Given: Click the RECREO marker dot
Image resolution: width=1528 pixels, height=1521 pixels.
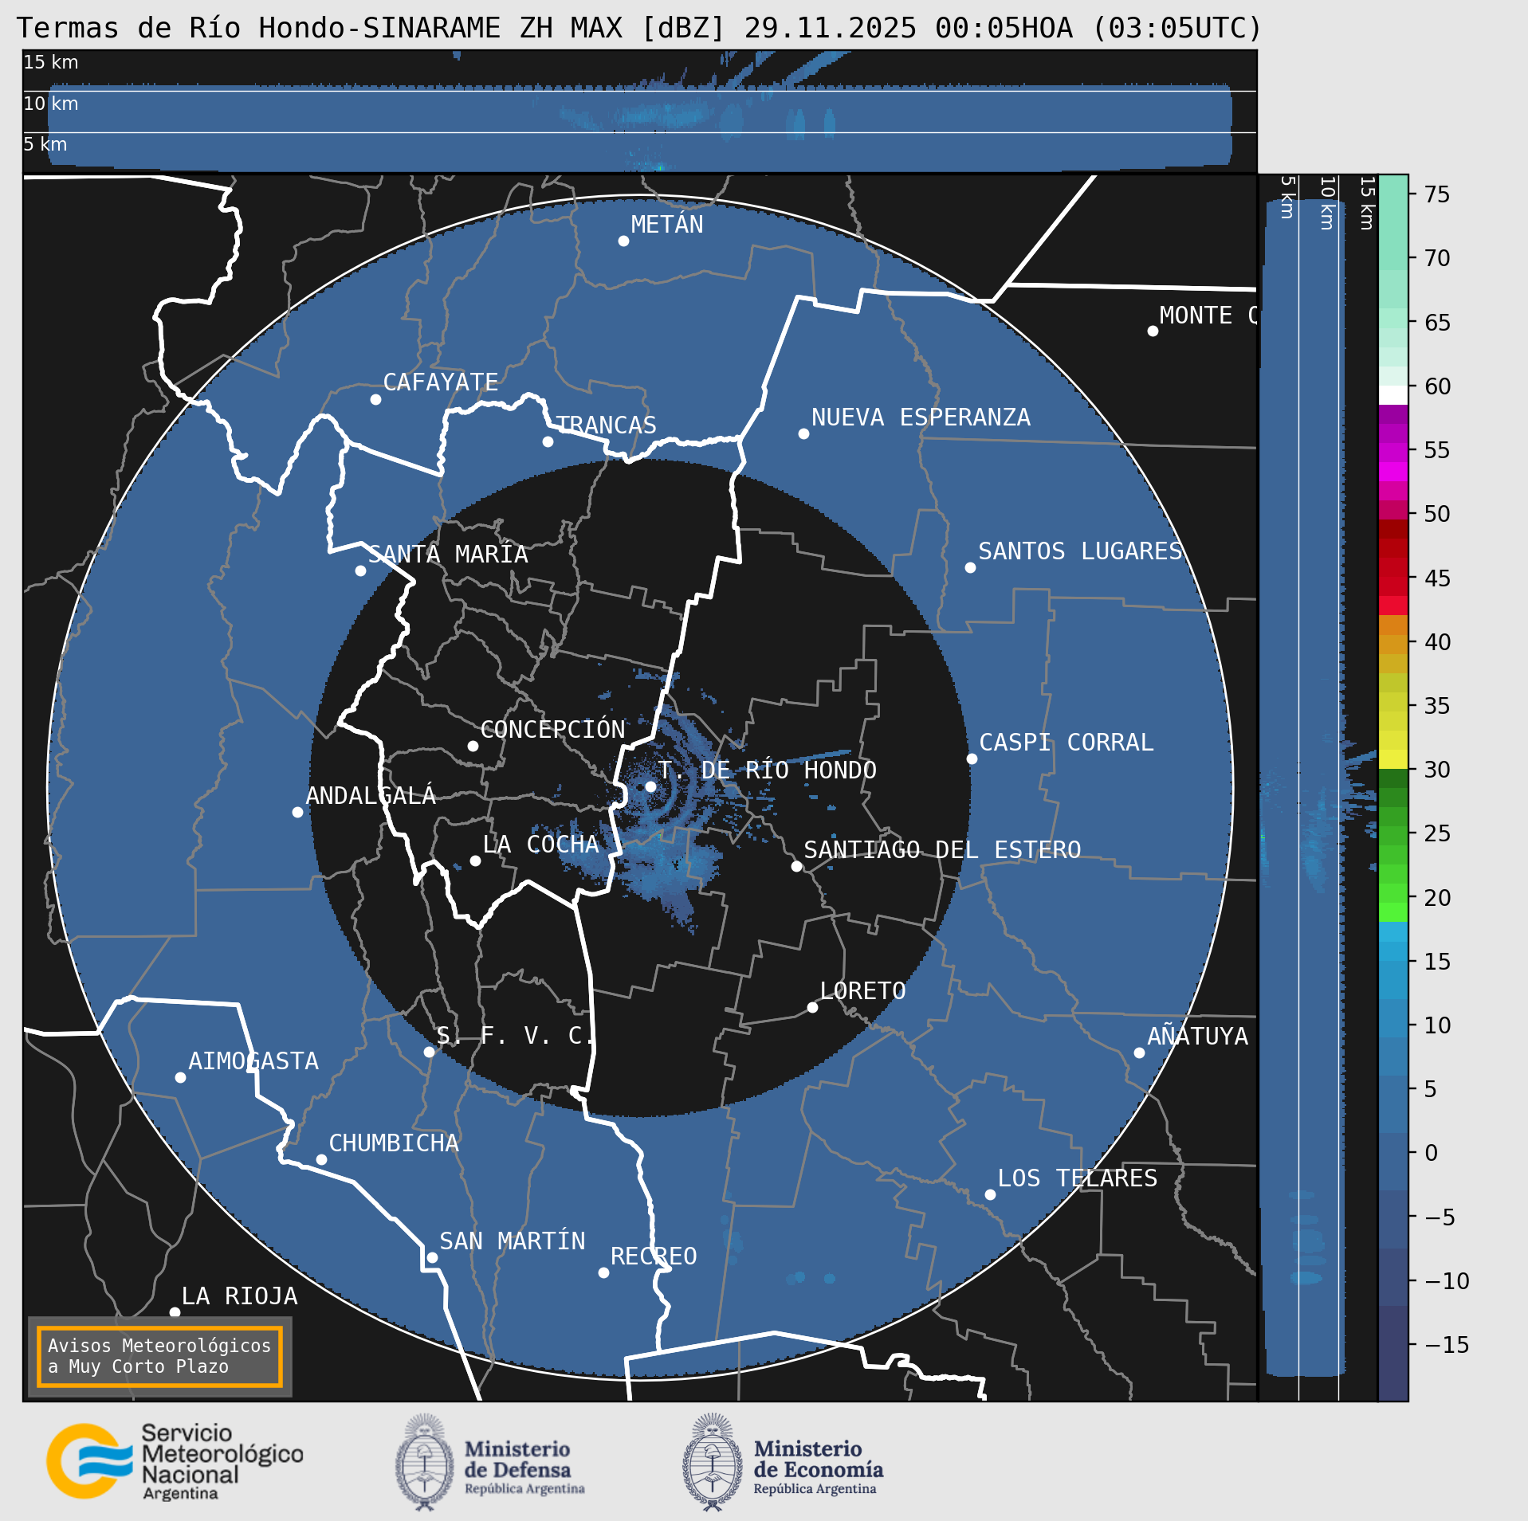Looking at the screenshot, I should (603, 1272).
